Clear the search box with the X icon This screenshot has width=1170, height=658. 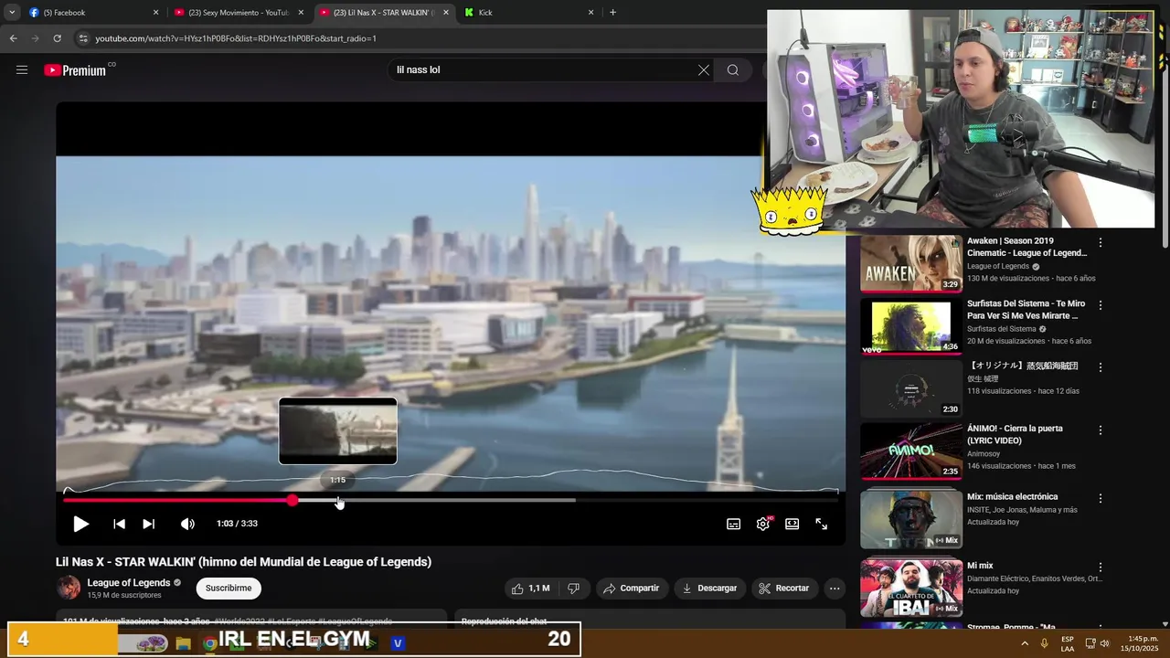tap(704, 69)
